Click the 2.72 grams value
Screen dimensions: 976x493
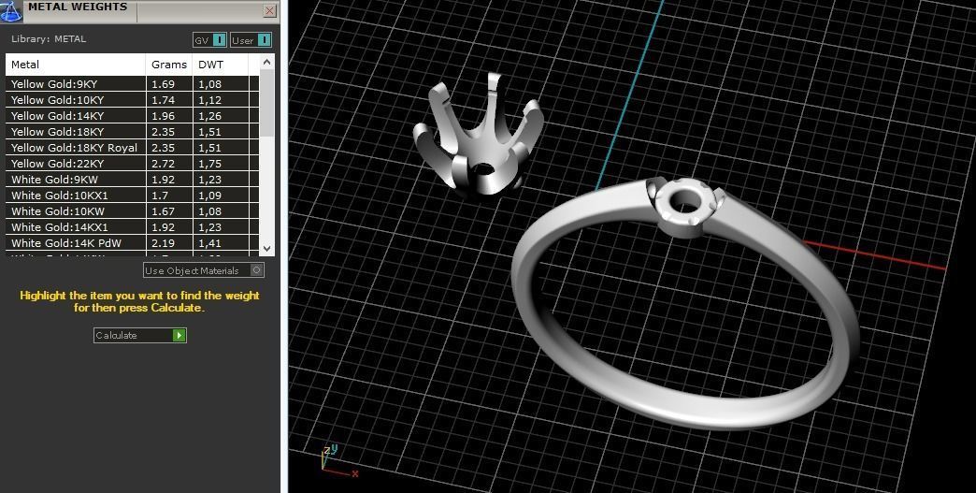click(x=163, y=164)
